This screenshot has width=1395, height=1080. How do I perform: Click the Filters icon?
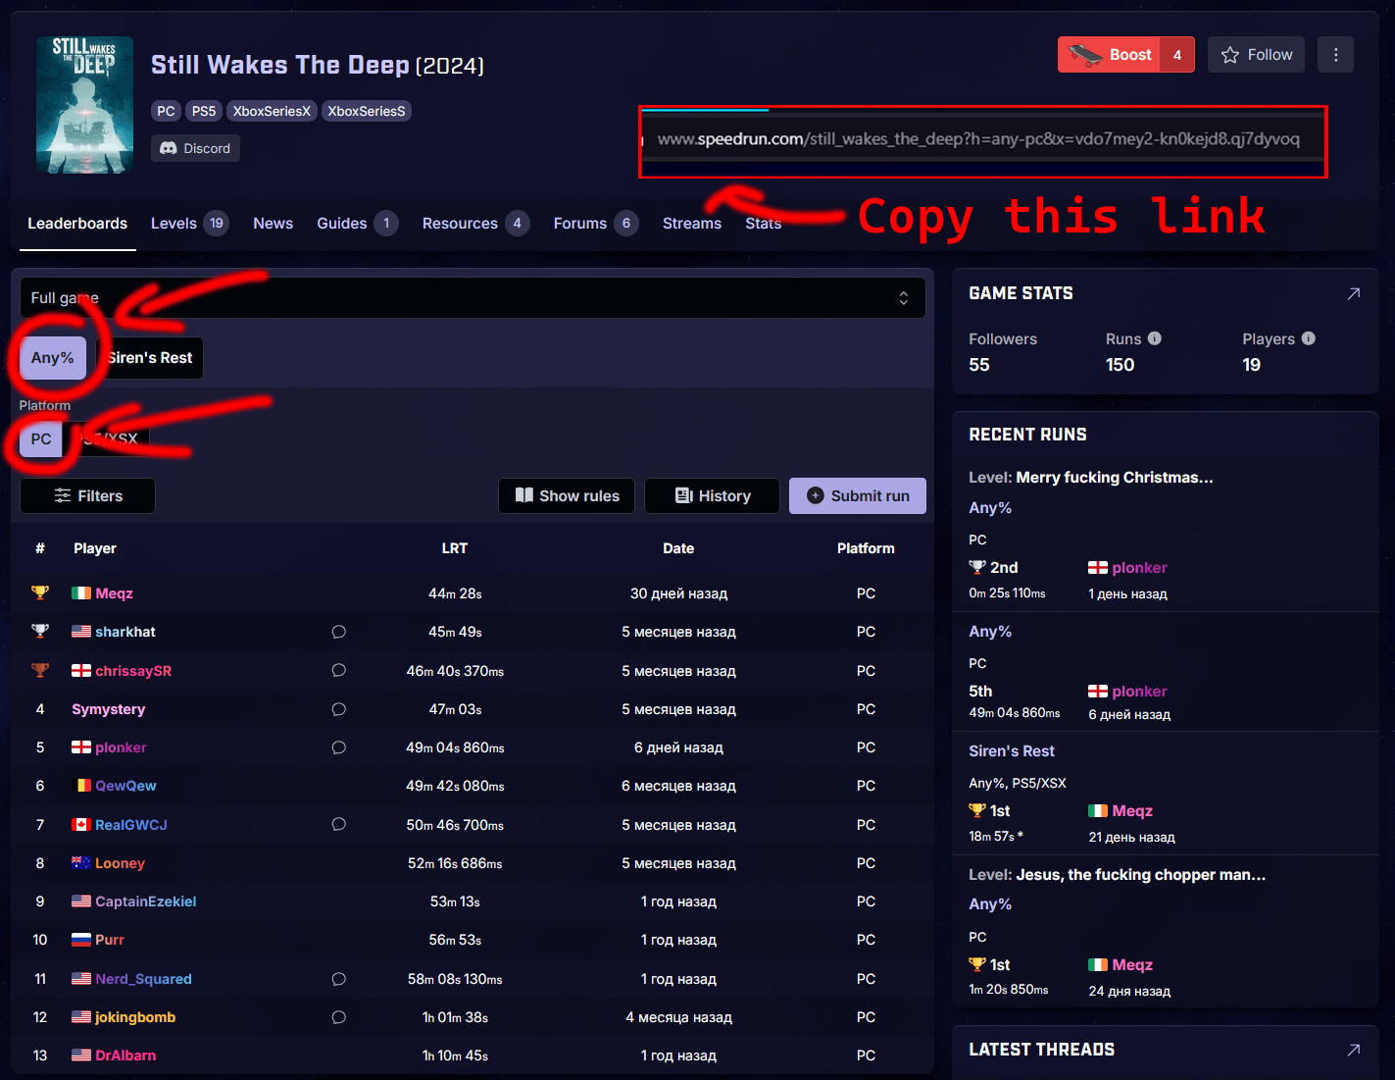tap(61, 495)
